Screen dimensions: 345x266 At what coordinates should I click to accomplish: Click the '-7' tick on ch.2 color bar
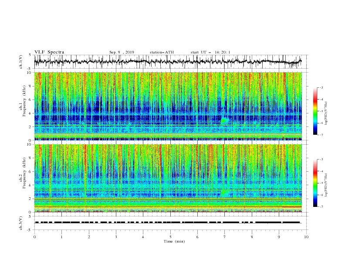[x=321, y=207]
